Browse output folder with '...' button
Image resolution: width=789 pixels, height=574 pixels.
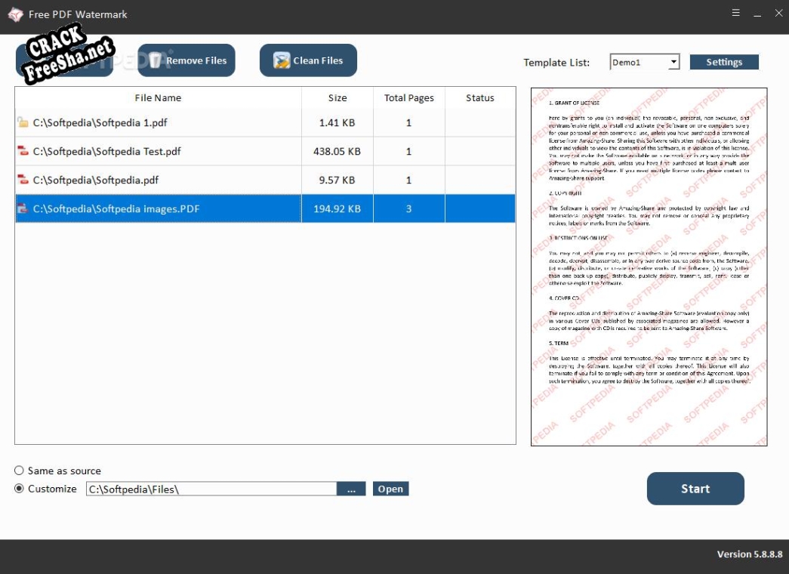pyautogui.click(x=351, y=489)
